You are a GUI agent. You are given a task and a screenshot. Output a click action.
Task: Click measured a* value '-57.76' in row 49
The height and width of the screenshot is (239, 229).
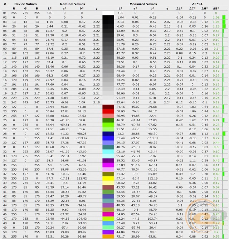[x=135, y=228]
